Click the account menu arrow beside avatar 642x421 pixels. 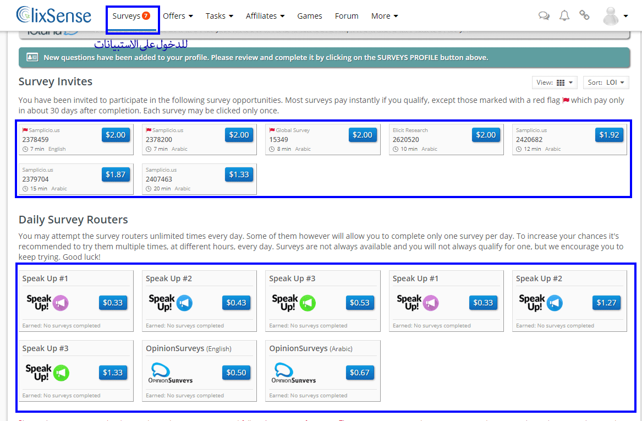pos(625,16)
